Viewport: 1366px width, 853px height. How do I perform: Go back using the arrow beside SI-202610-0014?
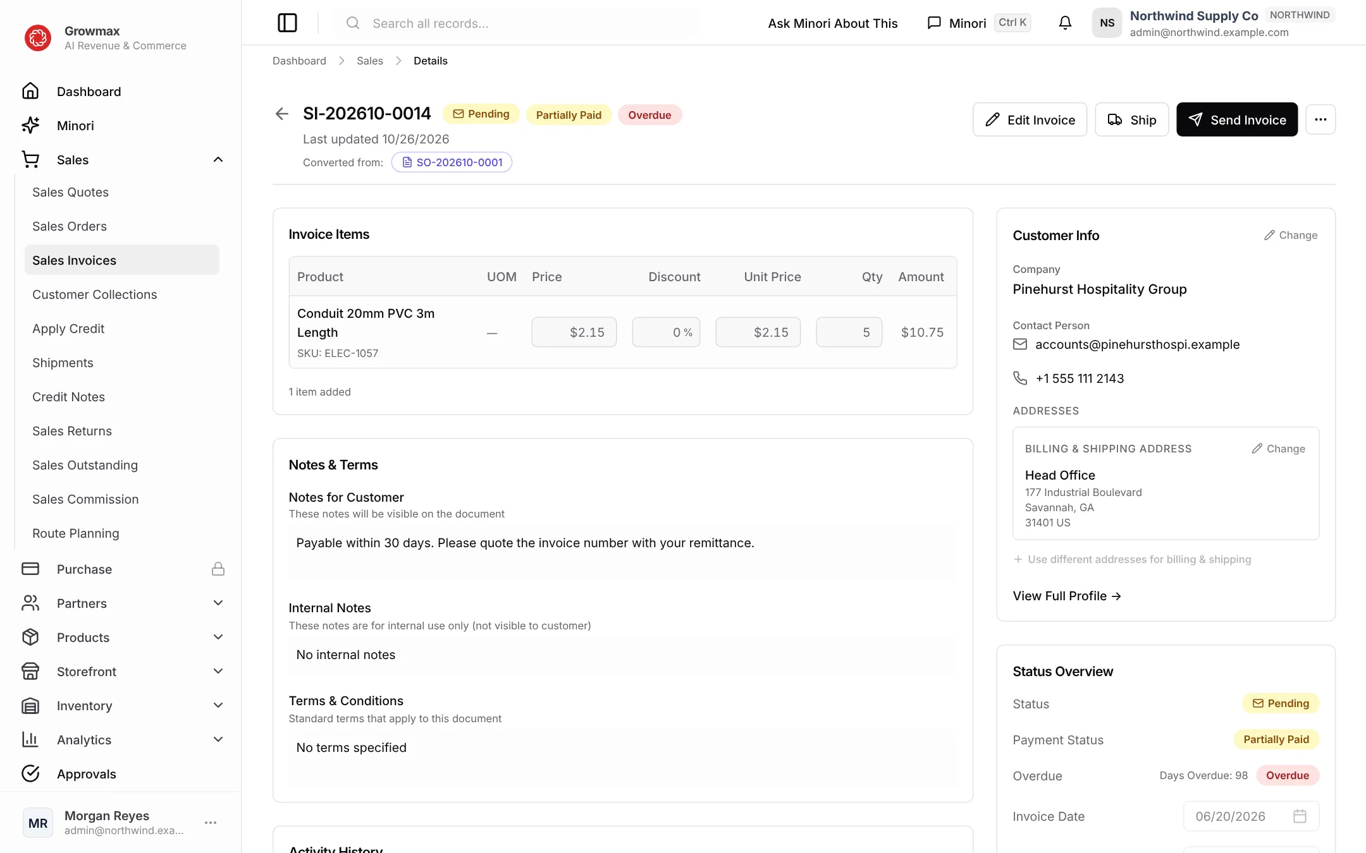282,114
